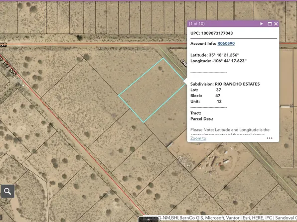Close the parcel info popup

click(x=276, y=24)
